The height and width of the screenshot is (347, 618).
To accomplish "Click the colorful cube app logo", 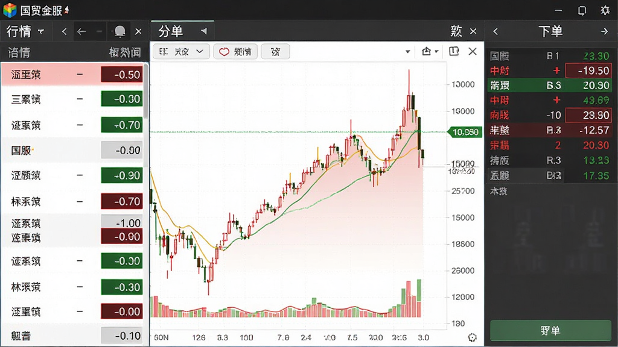I will coord(10,10).
